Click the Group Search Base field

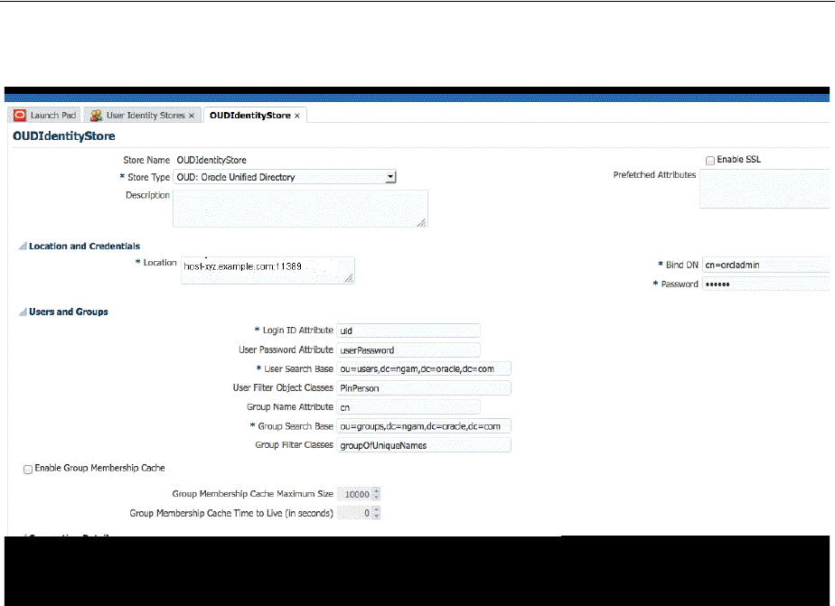click(424, 426)
